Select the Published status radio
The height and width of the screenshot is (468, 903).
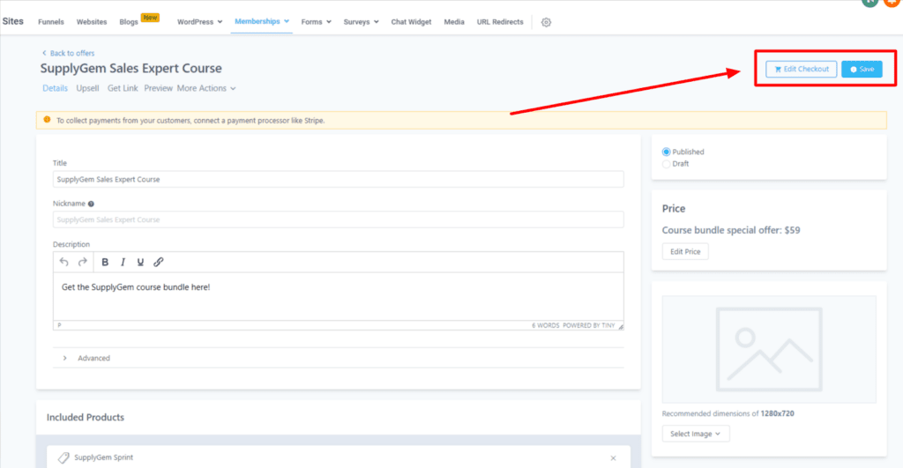(667, 152)
